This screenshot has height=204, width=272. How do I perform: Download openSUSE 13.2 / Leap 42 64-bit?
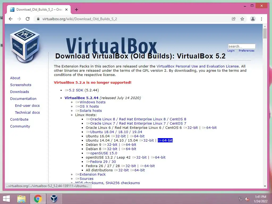tap(158, 157)
